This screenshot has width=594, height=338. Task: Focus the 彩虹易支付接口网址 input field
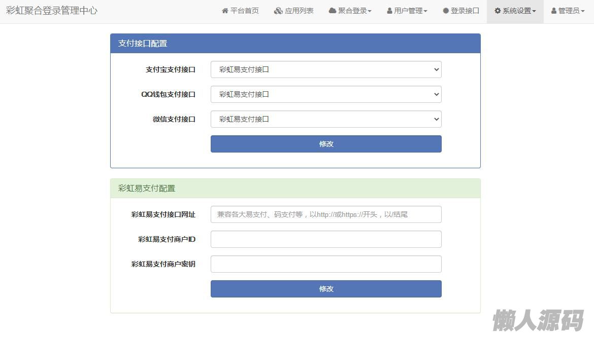click(x=326, y=214)
